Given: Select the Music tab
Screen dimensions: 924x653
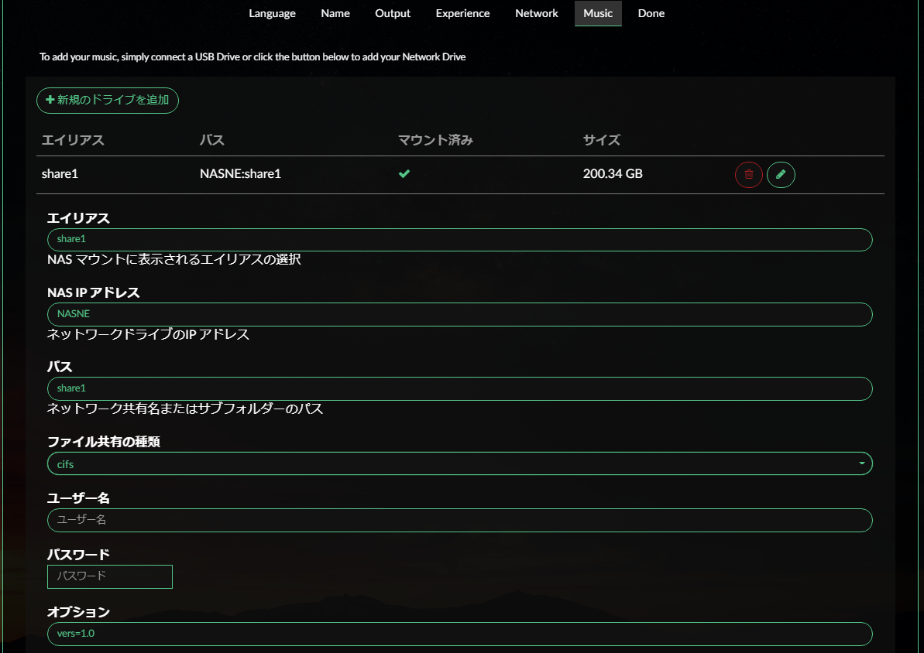Looking at the screenshot, I should (x=598, y=13).
